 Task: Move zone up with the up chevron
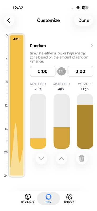click(61, 159)
